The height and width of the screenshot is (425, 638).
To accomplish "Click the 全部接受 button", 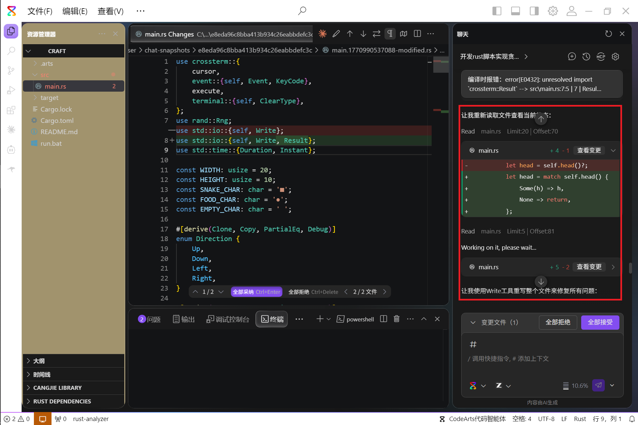I will pos(600,322).
